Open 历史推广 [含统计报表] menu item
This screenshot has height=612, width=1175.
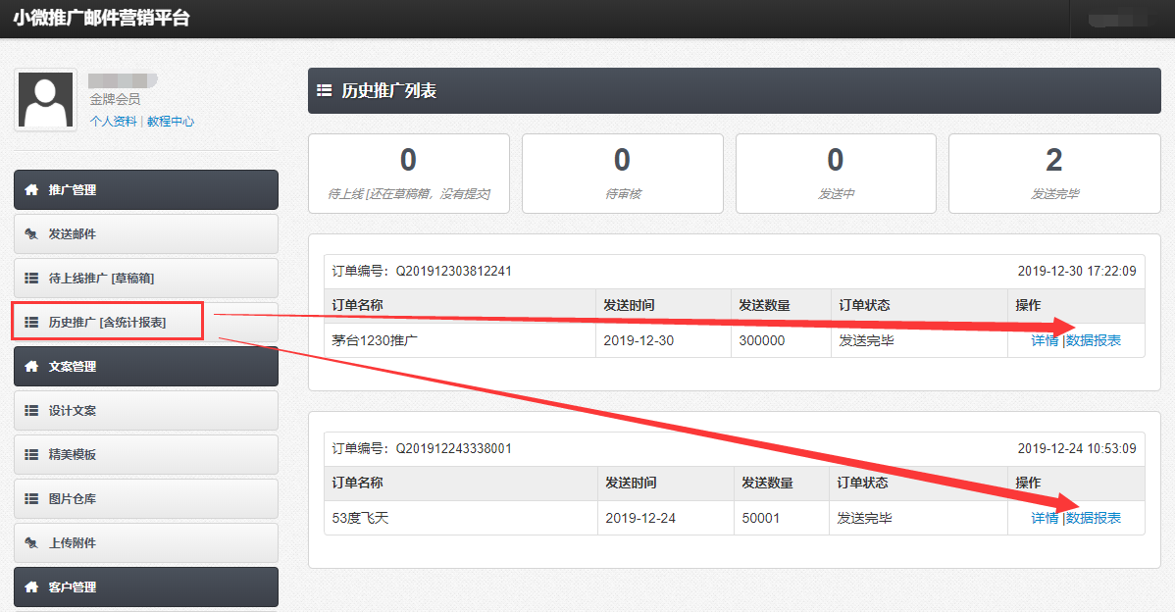click(146, 322)
